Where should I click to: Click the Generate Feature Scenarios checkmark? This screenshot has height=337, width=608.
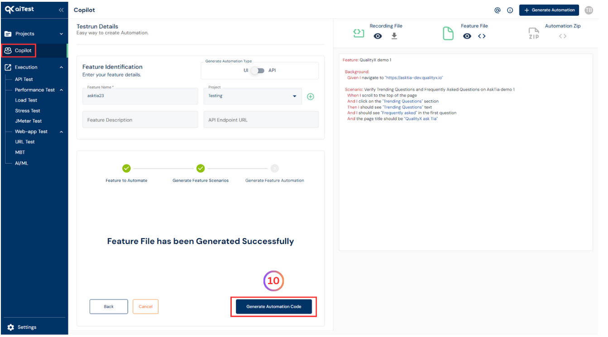click(201, 168)
